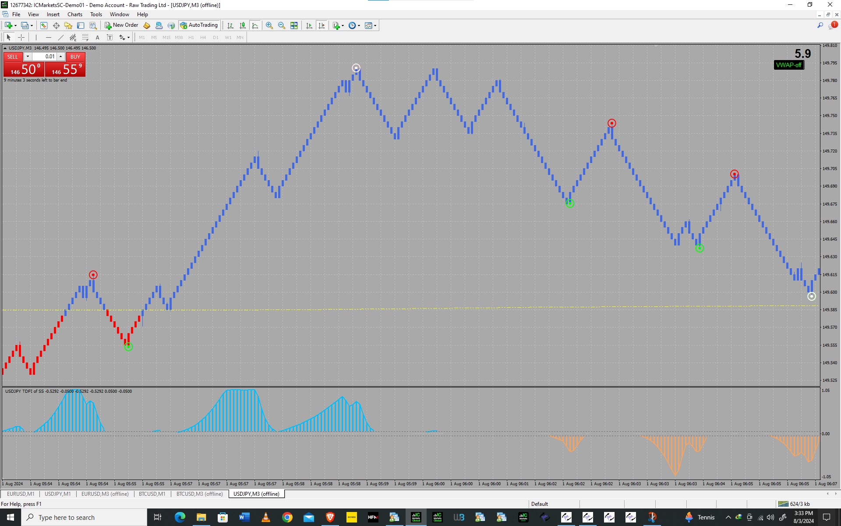Viewport: 841px width, 526px height.
Task: Toggle the chart auto scroll icon
Action: click(310, 25)
